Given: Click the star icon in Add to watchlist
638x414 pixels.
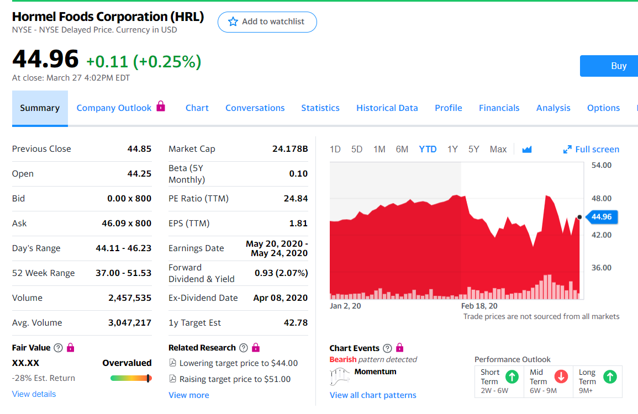Looking at the screenshot, I should coord(233,22).
